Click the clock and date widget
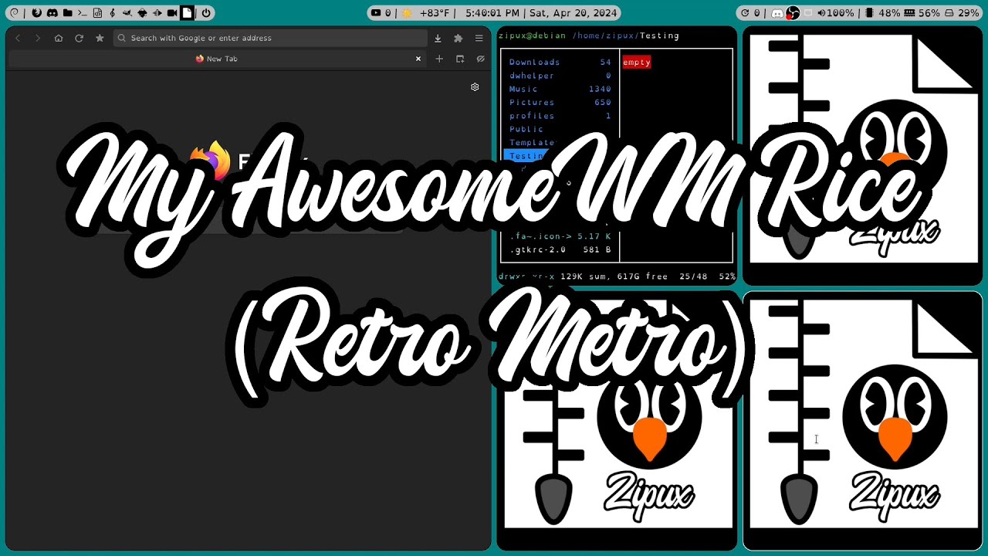Viewport: 988px width, 556px height. [x=540, y=13]
